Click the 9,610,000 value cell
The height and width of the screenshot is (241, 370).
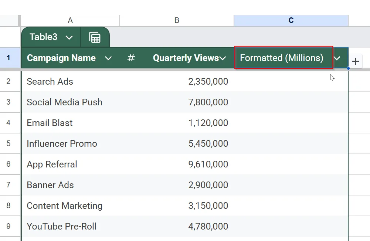coord(177,164)
